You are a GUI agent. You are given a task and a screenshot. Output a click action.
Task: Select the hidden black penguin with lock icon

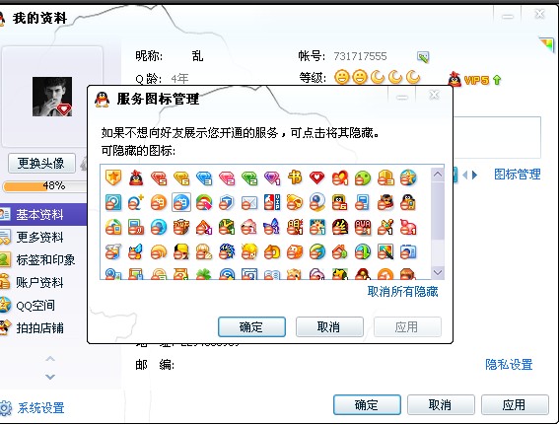408,202
